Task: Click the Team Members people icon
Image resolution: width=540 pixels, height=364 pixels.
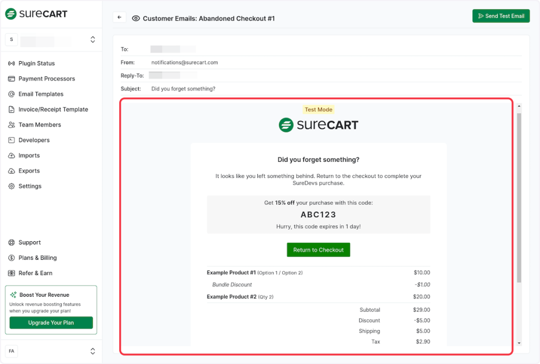Action: click(12, 125)
